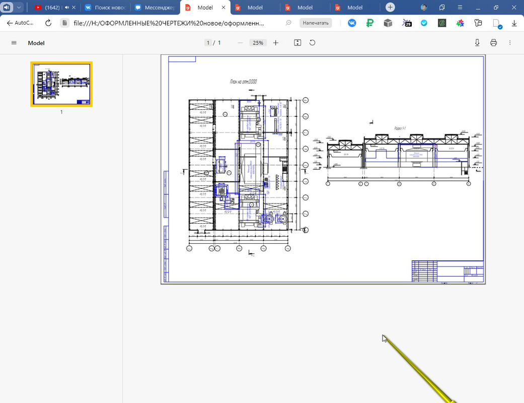
Task: Open the VK extension icon
Action: [352, 23]
